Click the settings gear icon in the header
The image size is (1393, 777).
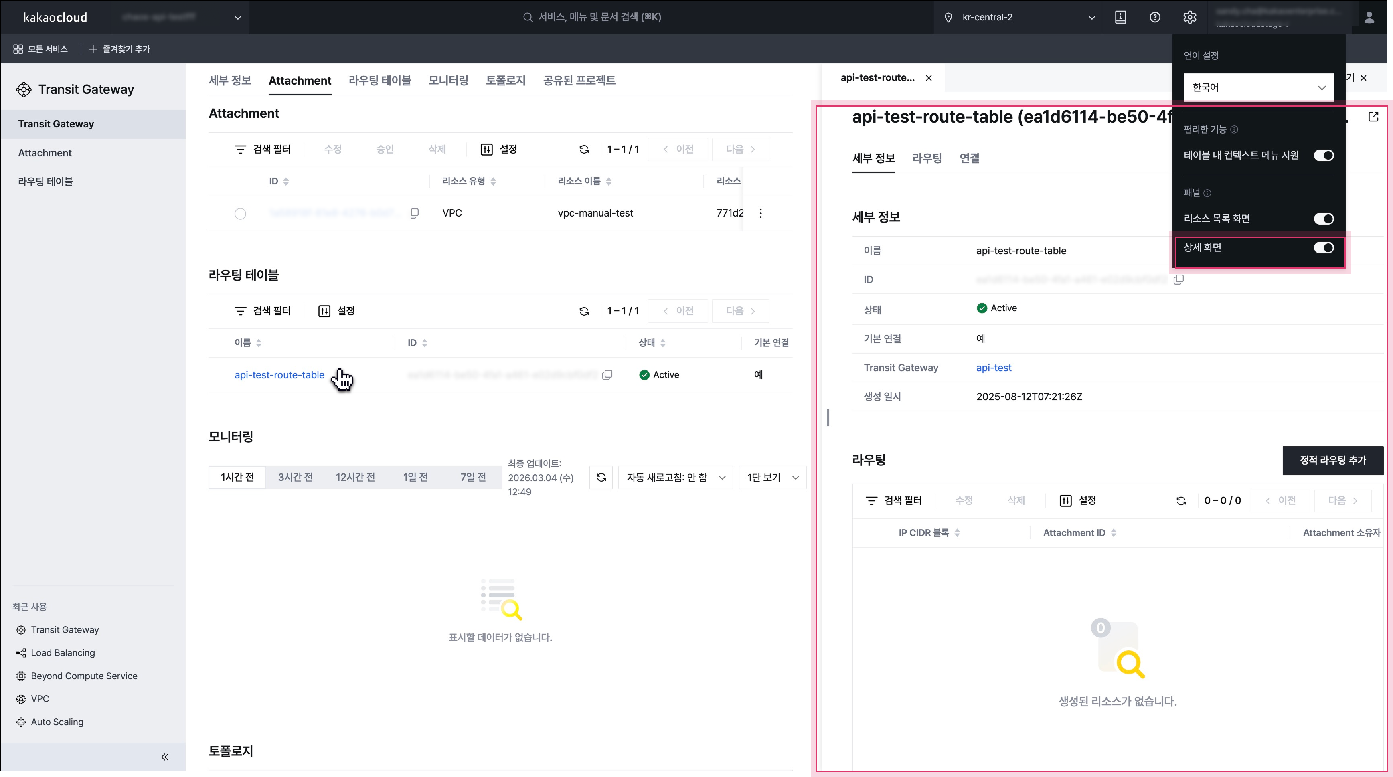1189,17
